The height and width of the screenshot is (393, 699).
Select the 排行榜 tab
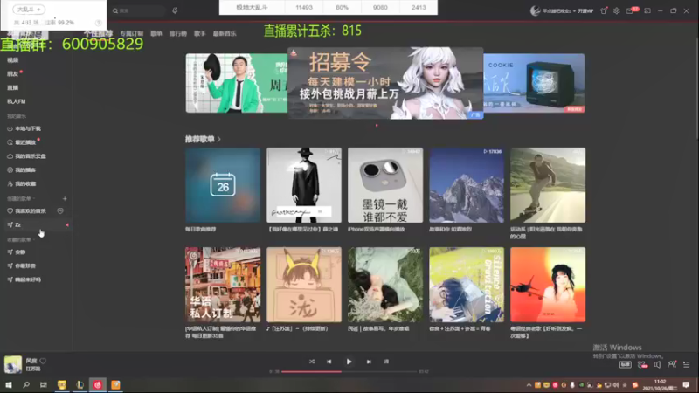[178, 33]
